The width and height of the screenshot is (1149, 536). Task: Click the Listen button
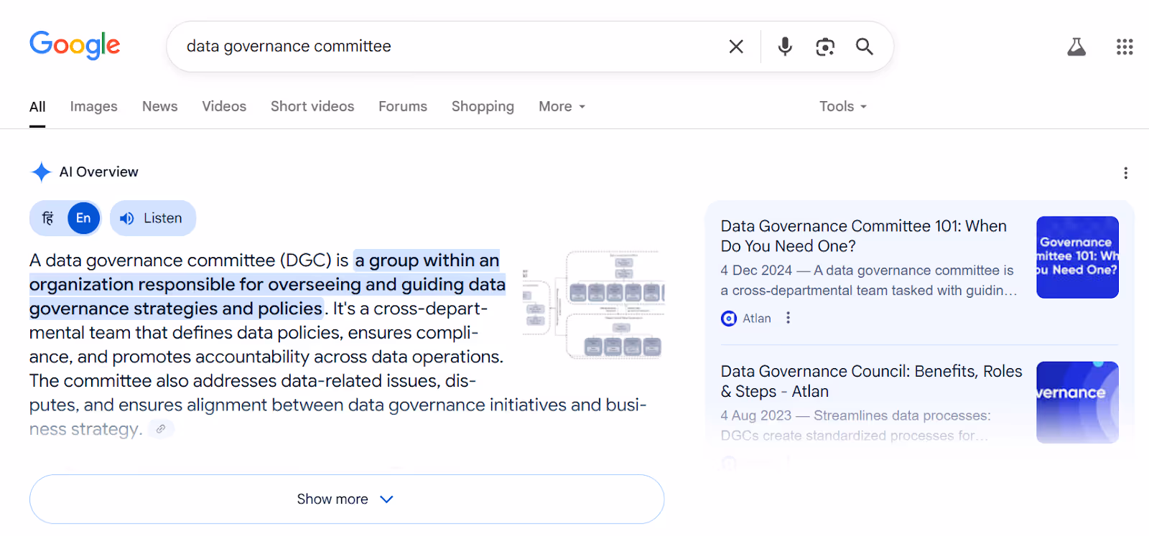pyautogui.click(x=152, y=218)
